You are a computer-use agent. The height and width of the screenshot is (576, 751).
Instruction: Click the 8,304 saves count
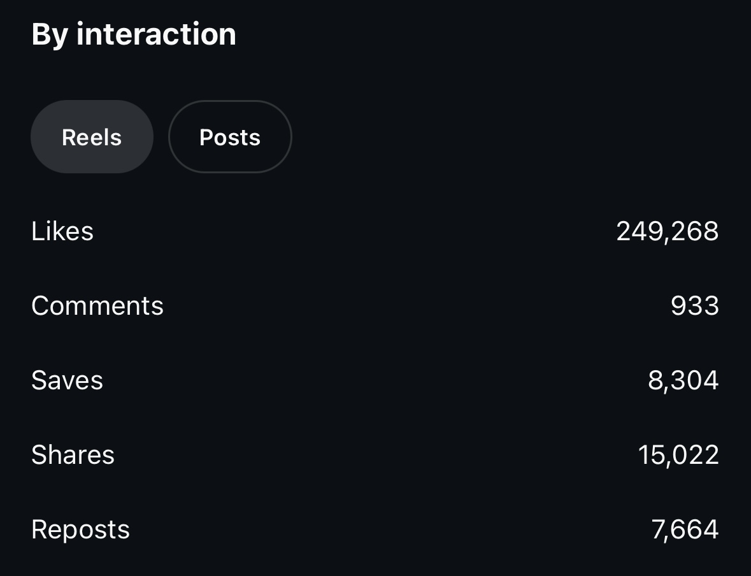pos(683,380)
